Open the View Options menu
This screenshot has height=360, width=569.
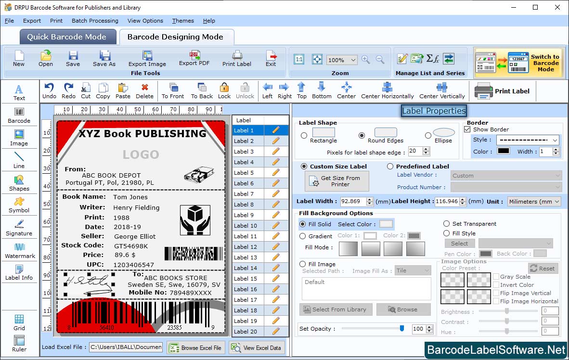pyautogui.click(x=145, y=21)
